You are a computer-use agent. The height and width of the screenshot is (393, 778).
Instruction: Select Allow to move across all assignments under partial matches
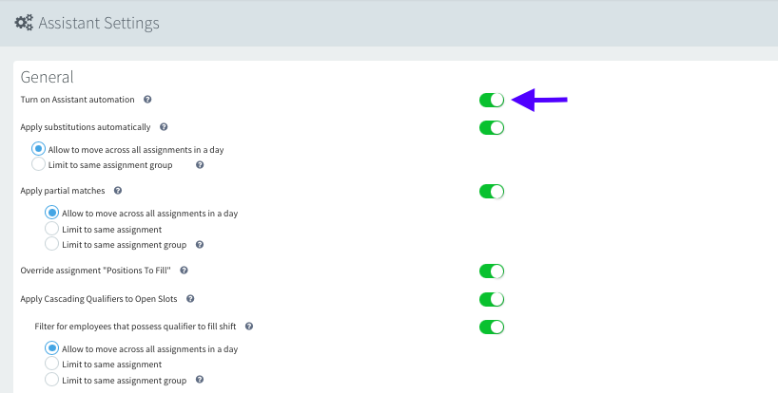pyautogui.click(x=51, y=213)
